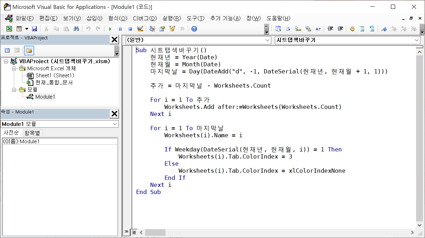This screenshot has width=425, height=238.
Task: Outdent the selected code lines
Action: (x=340, y=29)
